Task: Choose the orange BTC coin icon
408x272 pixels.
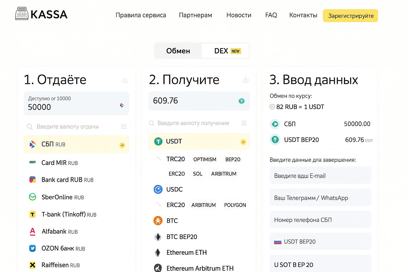Action: 158,220
